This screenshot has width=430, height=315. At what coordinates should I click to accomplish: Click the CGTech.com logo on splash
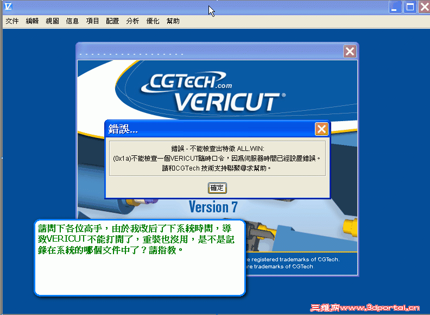pyautogui.click(x=186, y=83)
